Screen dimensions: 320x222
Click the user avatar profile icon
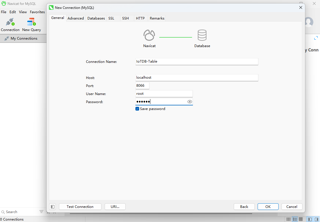pos(309,22)
